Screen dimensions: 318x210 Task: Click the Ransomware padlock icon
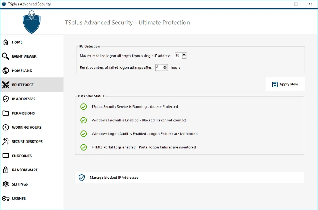click(6, 170)
